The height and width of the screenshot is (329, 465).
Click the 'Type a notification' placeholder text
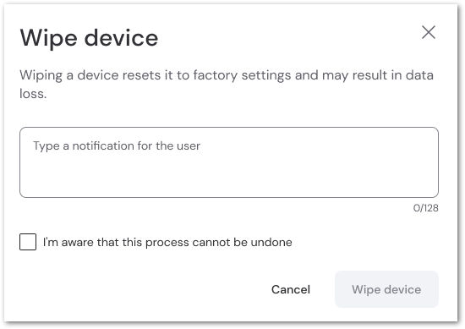point(117,146)
